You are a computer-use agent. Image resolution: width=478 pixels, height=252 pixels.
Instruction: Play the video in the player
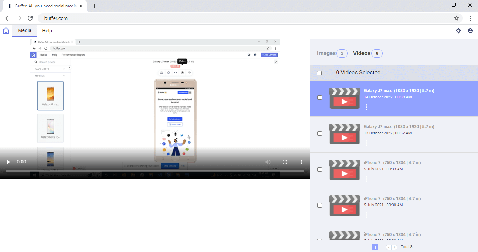tap(9, 162)
